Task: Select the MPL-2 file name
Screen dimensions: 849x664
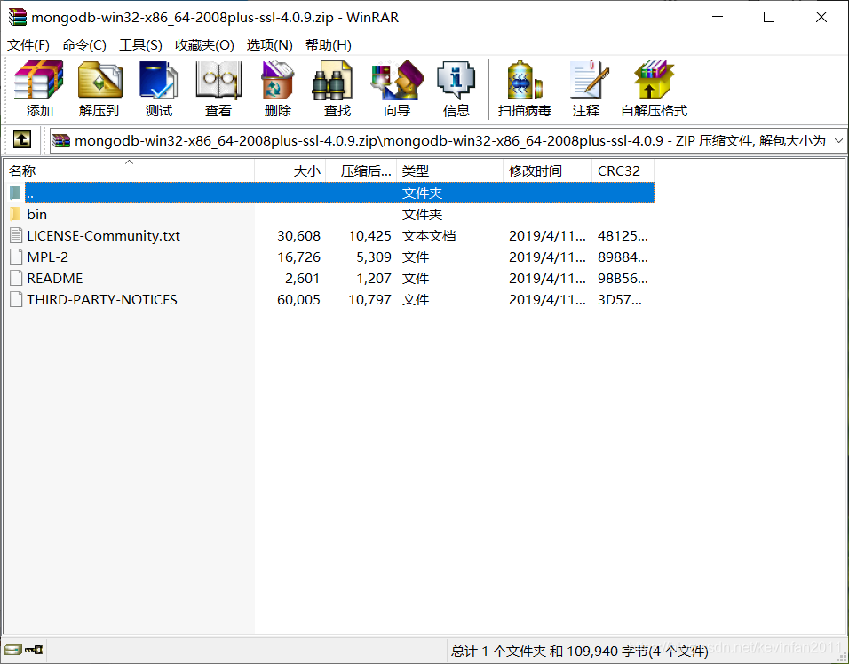Action: 48,257
